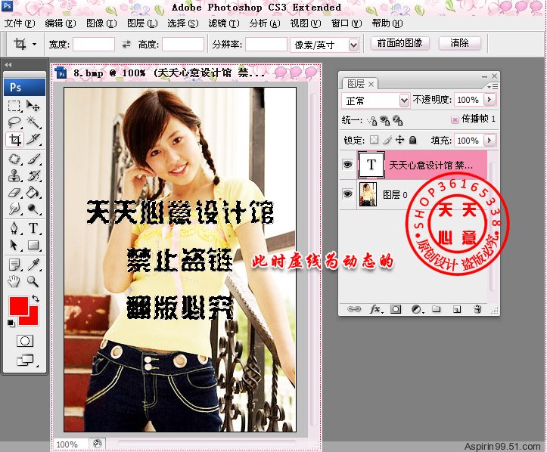Click the 清除 button
This screenshot has height=452, width=547.
click(x=459, y=43)
